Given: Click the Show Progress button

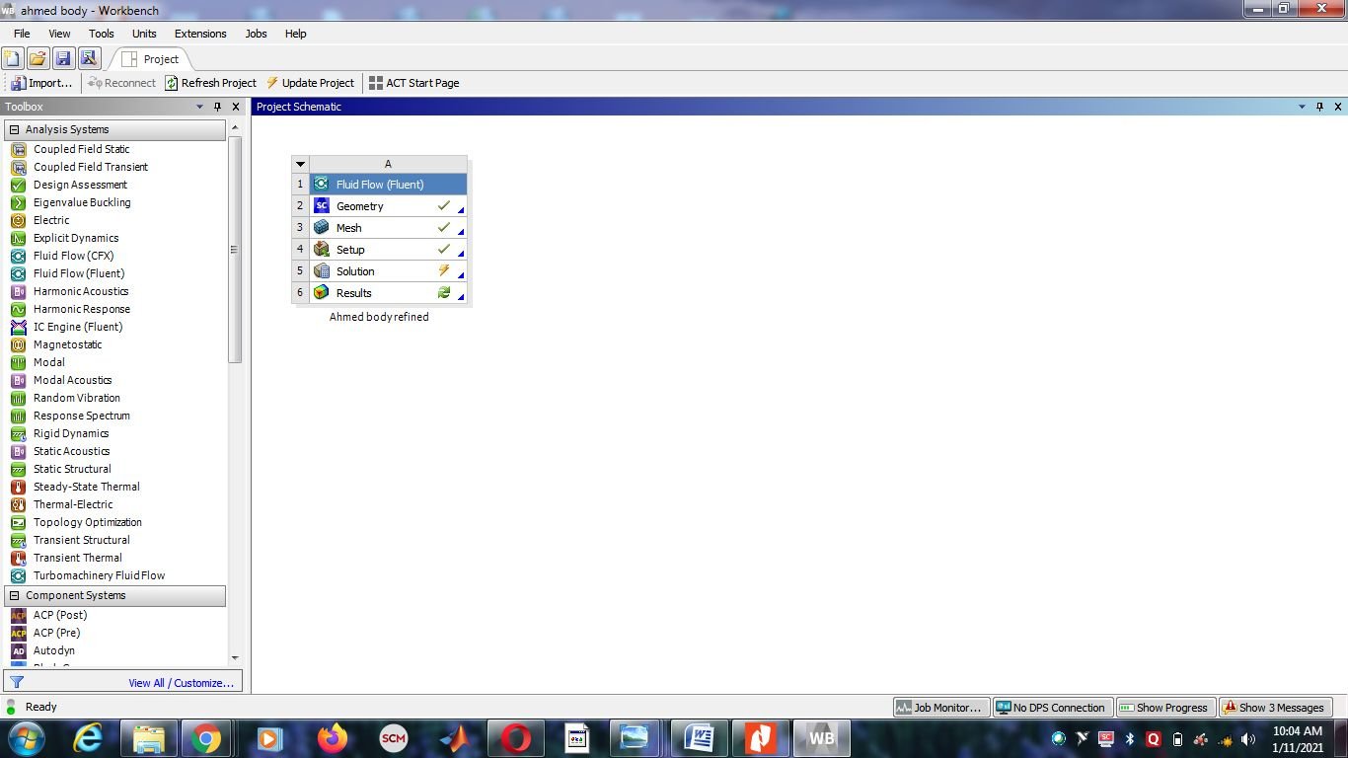Looking at the screenshot, I should 1163,708.
